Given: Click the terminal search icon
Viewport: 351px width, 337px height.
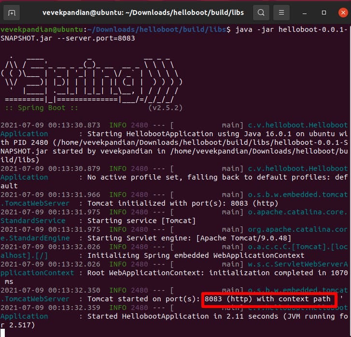Looking at the screenshot, I should [x=261, y=13].
